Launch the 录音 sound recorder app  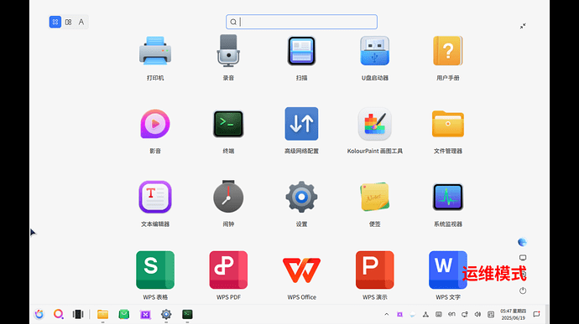coord(228,51)
